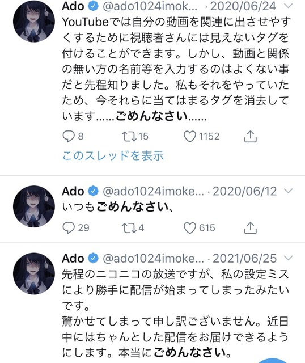Open Ado's avatar on the いつもごめんなさい tweet

pyautogui.click(x=34, y=206)
